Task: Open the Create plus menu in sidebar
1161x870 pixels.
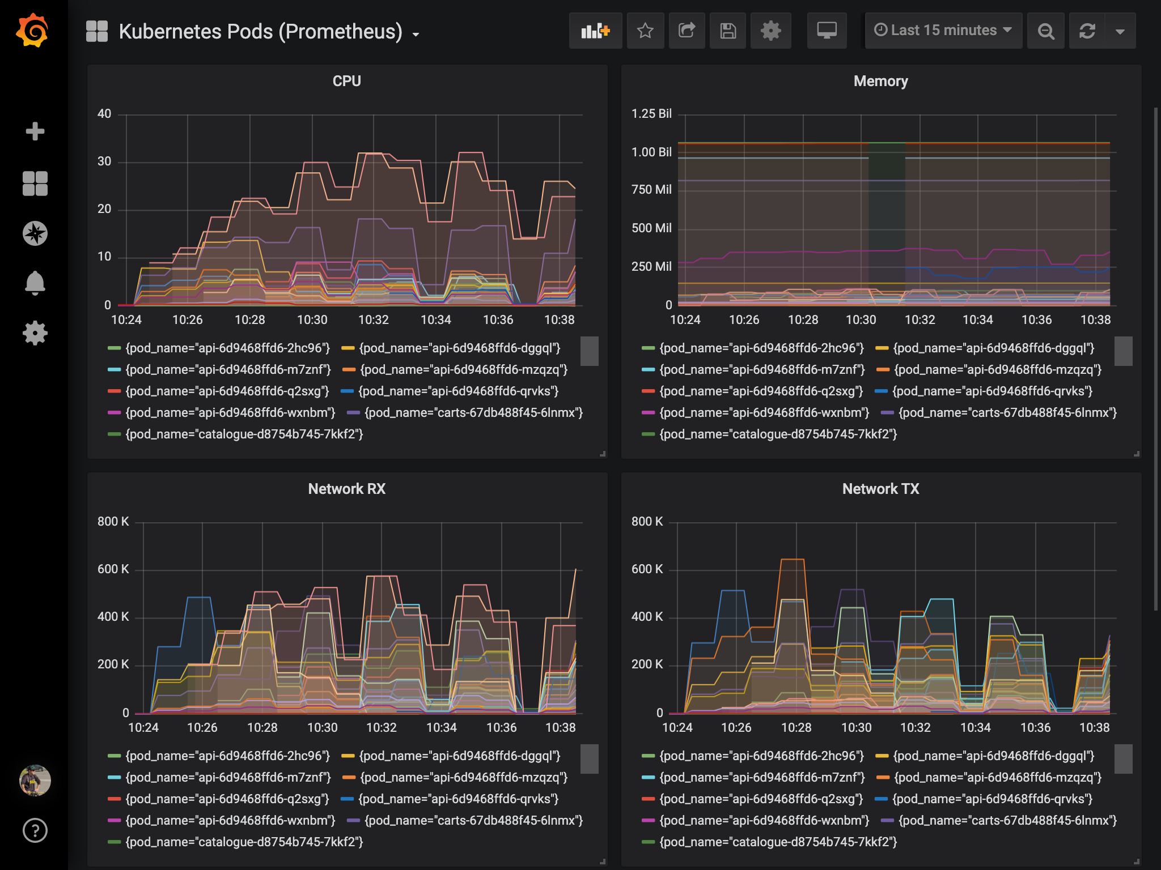Action: [x=35, y=131]
